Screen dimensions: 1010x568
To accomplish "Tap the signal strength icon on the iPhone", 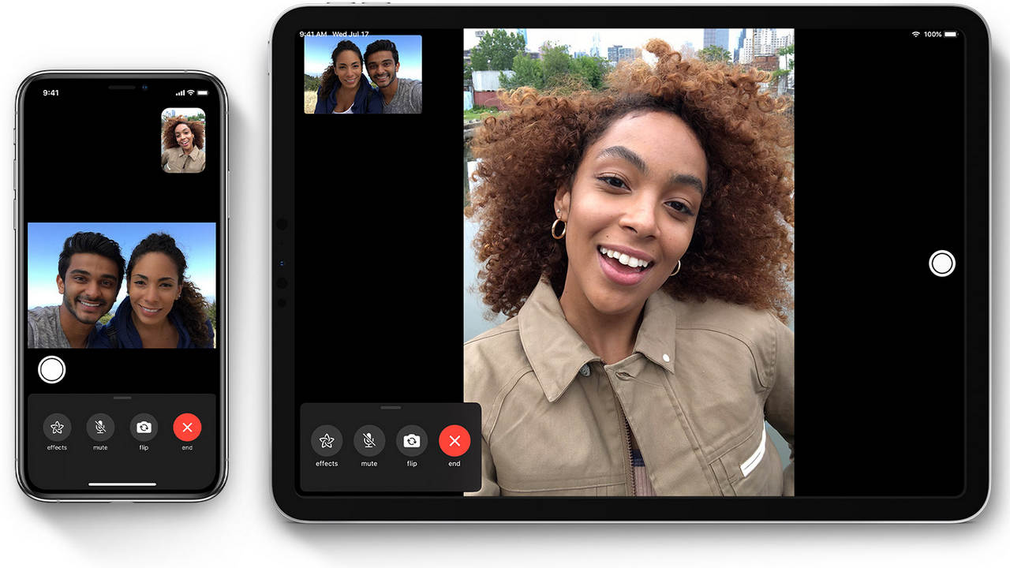I will tap(181, 92).
